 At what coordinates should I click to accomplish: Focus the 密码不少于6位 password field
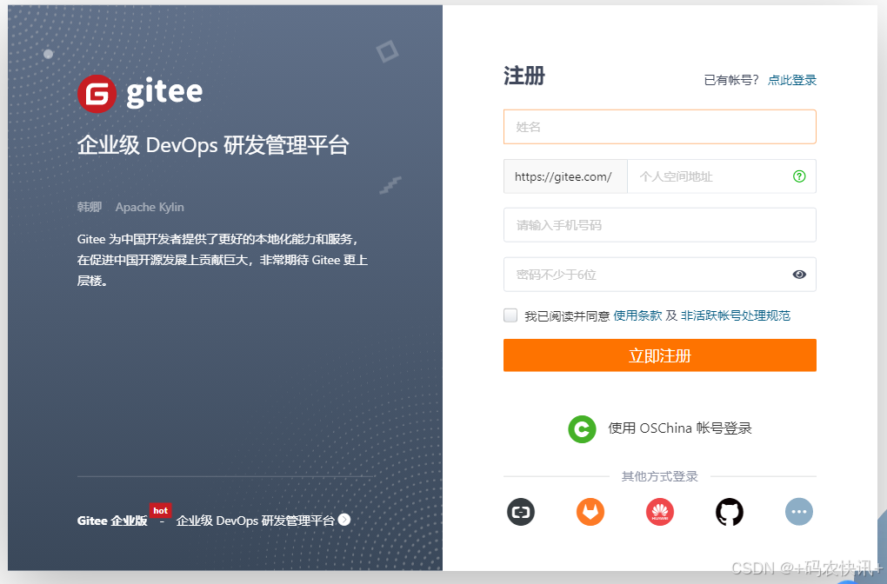pyautogui.click(x=659, y=275)
